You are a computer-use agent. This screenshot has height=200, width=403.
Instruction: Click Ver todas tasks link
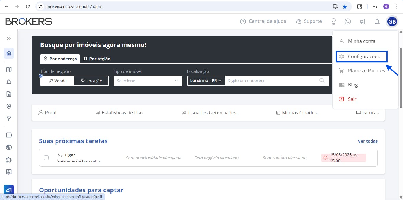(x=368, y=141)
